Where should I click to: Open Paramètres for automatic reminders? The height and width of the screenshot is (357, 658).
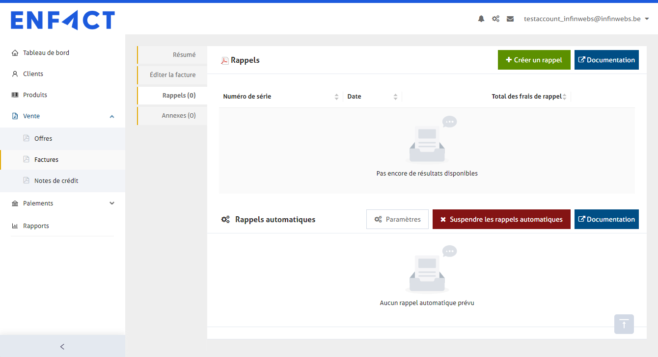397,219
